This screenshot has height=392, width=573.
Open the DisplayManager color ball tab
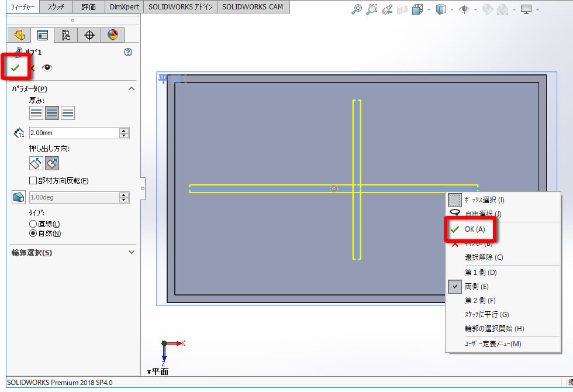[112, 35]
